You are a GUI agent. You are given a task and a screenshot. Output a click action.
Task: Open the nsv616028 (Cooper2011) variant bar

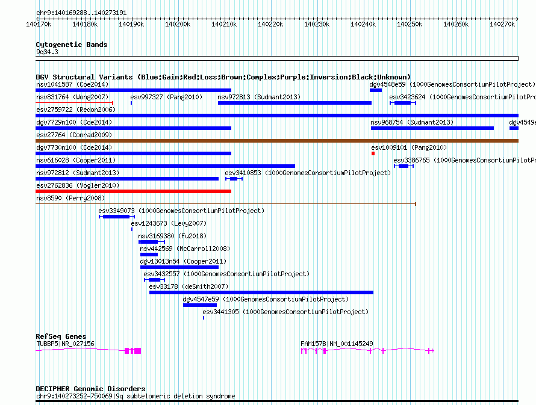coord(165,166)
